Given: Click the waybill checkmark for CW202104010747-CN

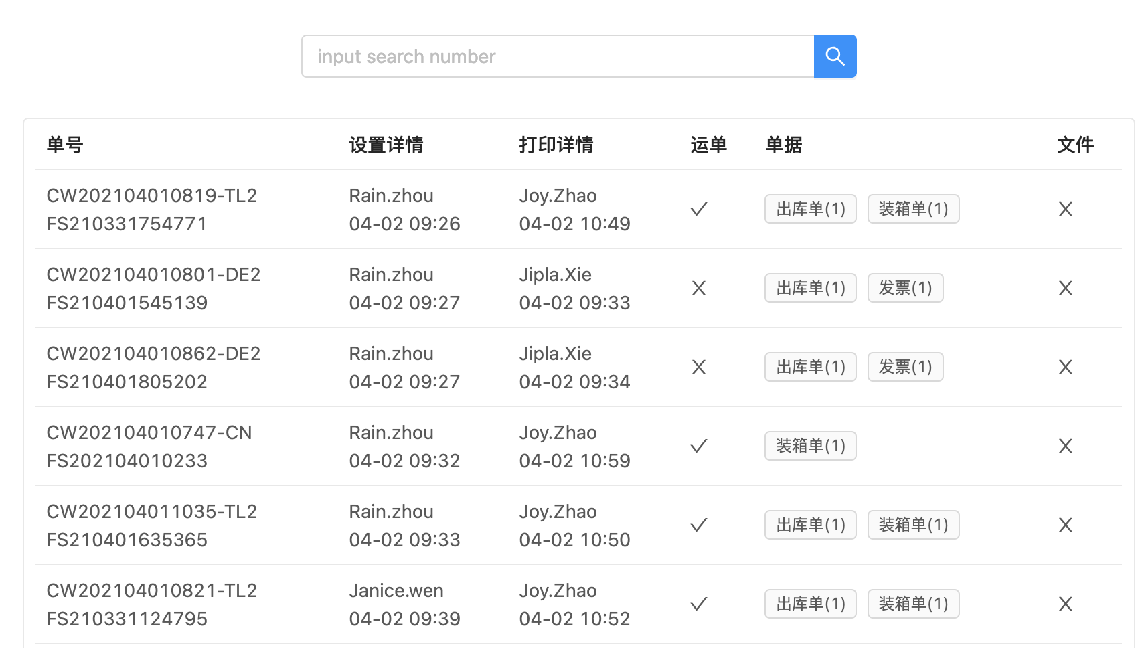Looking at the screenshot, I should (699, 446).
